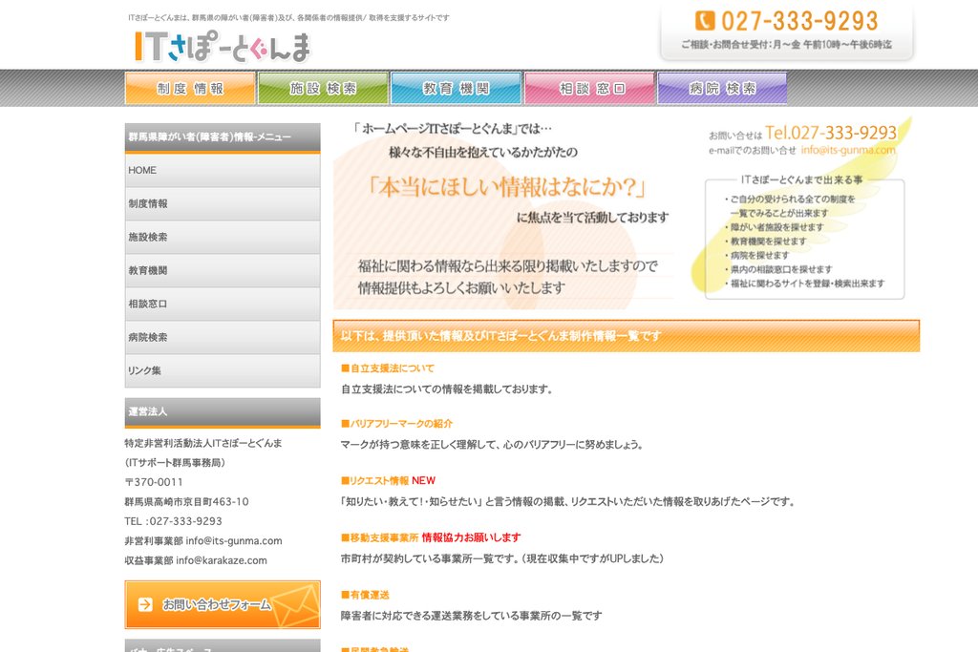Click the 〒370-0011 postal code text
This screenshot has width=978, height=652.
click(x=154, y=482)
